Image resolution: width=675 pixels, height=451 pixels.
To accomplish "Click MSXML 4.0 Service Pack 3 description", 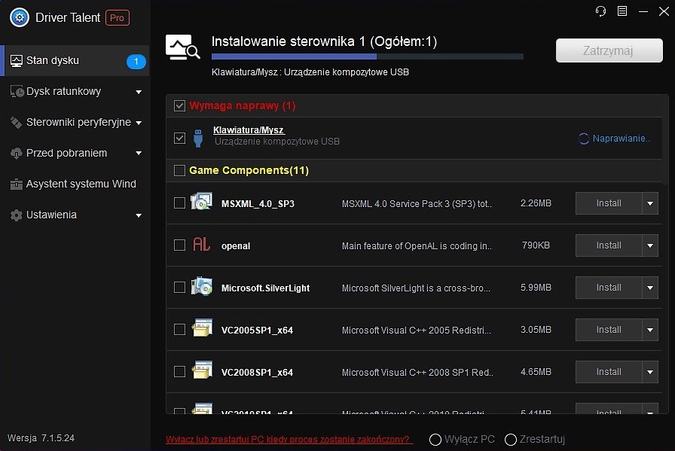I will [417, 203].
